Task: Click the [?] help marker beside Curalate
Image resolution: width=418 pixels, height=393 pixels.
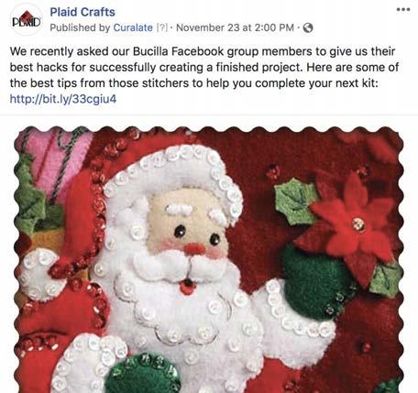Action: tap(161, 27)
